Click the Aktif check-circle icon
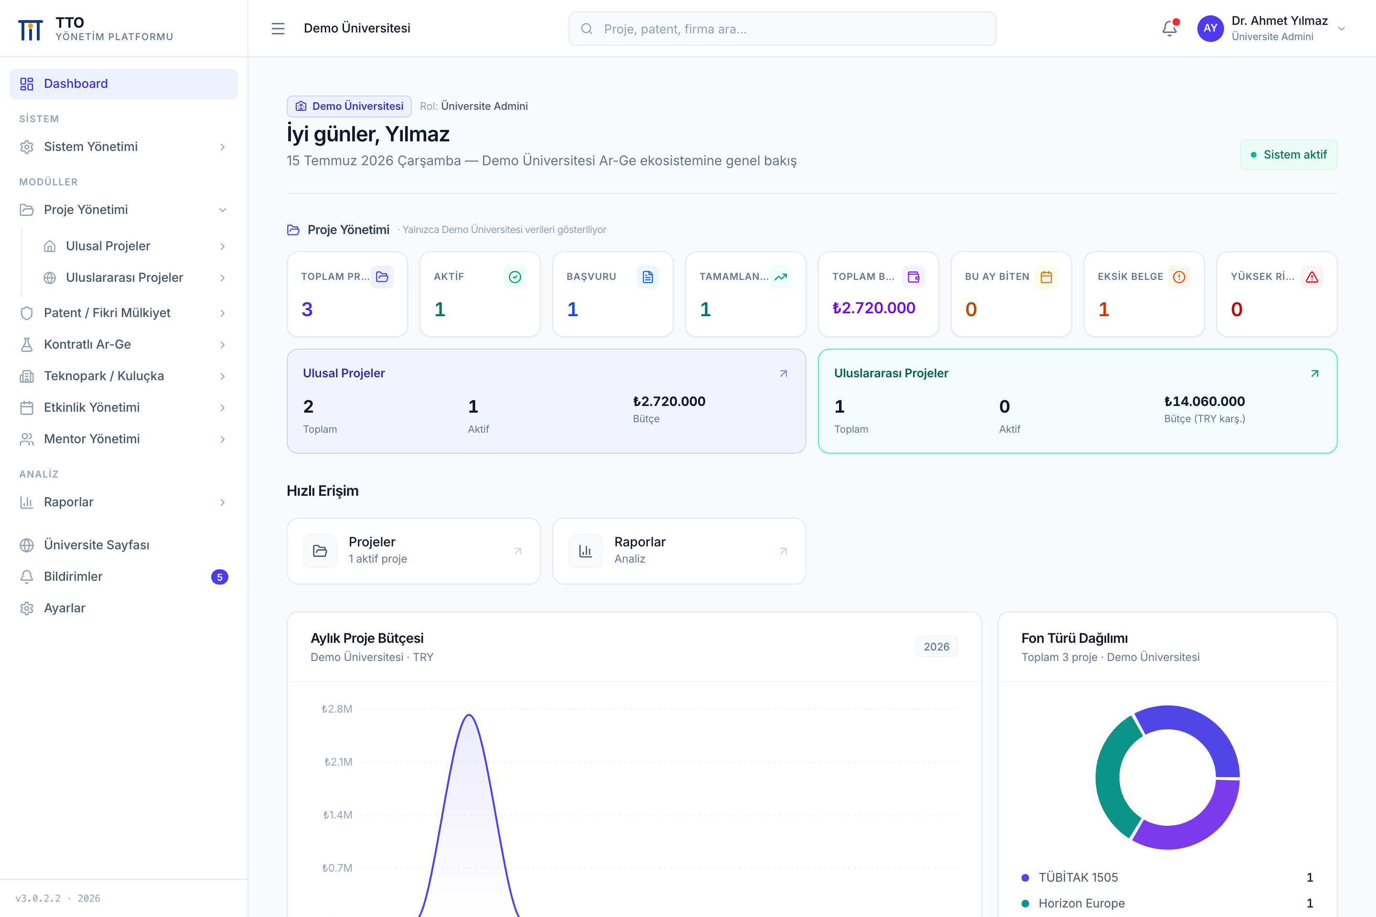The width and height of the screenshot is (1376, 917). pyautogui.click(x=515, y=277)
